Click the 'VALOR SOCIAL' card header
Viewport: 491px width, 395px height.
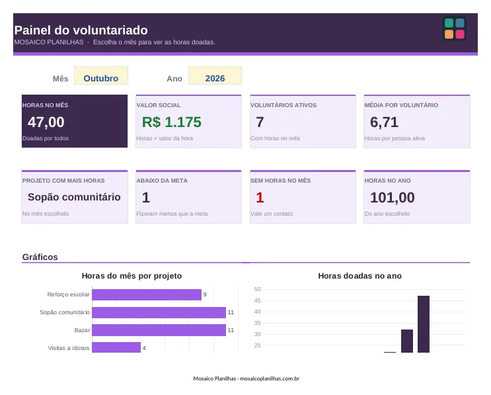(159, 105)
